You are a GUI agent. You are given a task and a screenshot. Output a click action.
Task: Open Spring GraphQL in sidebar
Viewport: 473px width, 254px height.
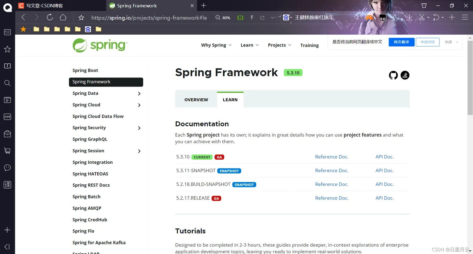tap(90, 139)
